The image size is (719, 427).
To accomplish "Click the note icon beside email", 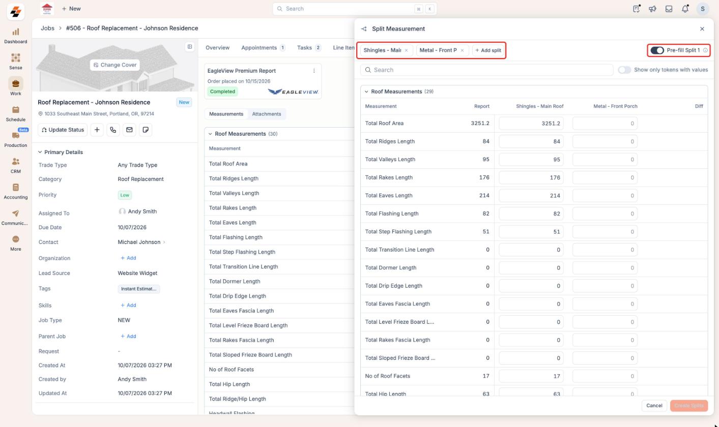I will pos(146,130).
